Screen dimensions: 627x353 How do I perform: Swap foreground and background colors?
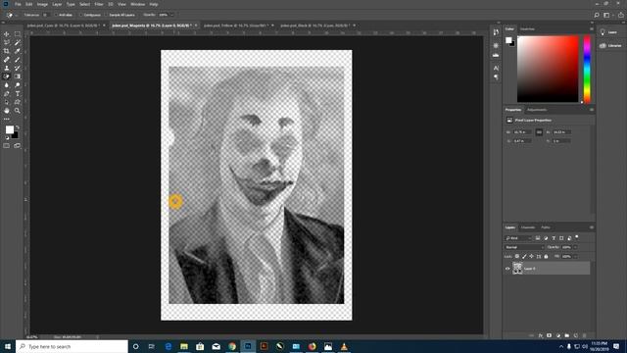[18, 127]
